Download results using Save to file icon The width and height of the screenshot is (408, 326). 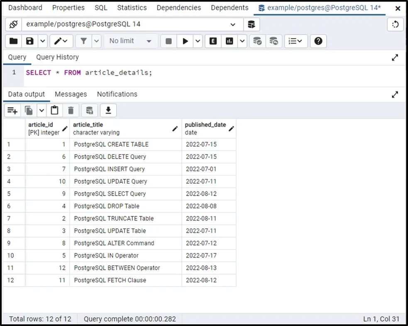(108, 110)
